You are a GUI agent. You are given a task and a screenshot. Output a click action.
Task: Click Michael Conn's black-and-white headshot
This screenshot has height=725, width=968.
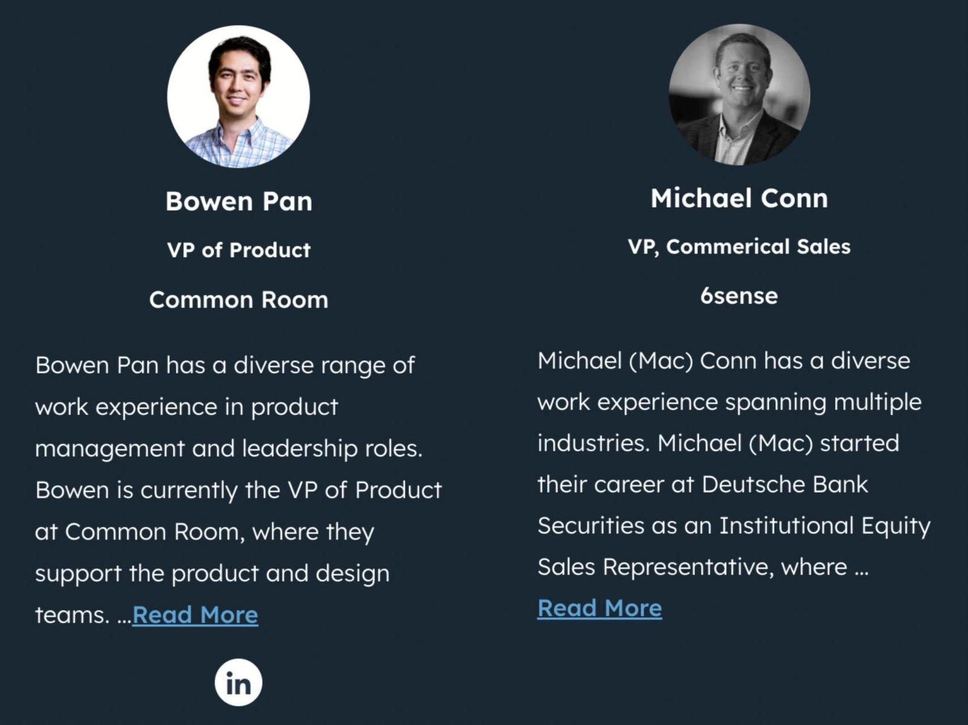coord(739,94)
